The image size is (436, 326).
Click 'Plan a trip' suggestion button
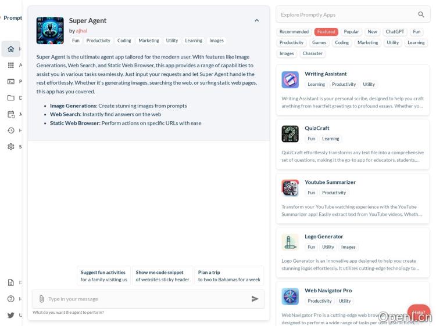229,276
